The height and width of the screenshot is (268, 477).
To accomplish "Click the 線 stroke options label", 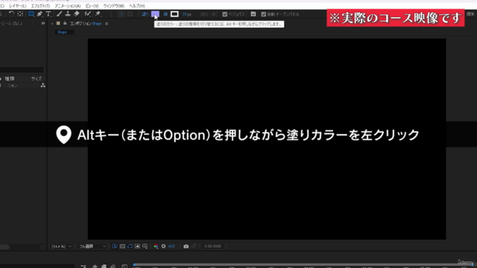I will tap(165, 14).
